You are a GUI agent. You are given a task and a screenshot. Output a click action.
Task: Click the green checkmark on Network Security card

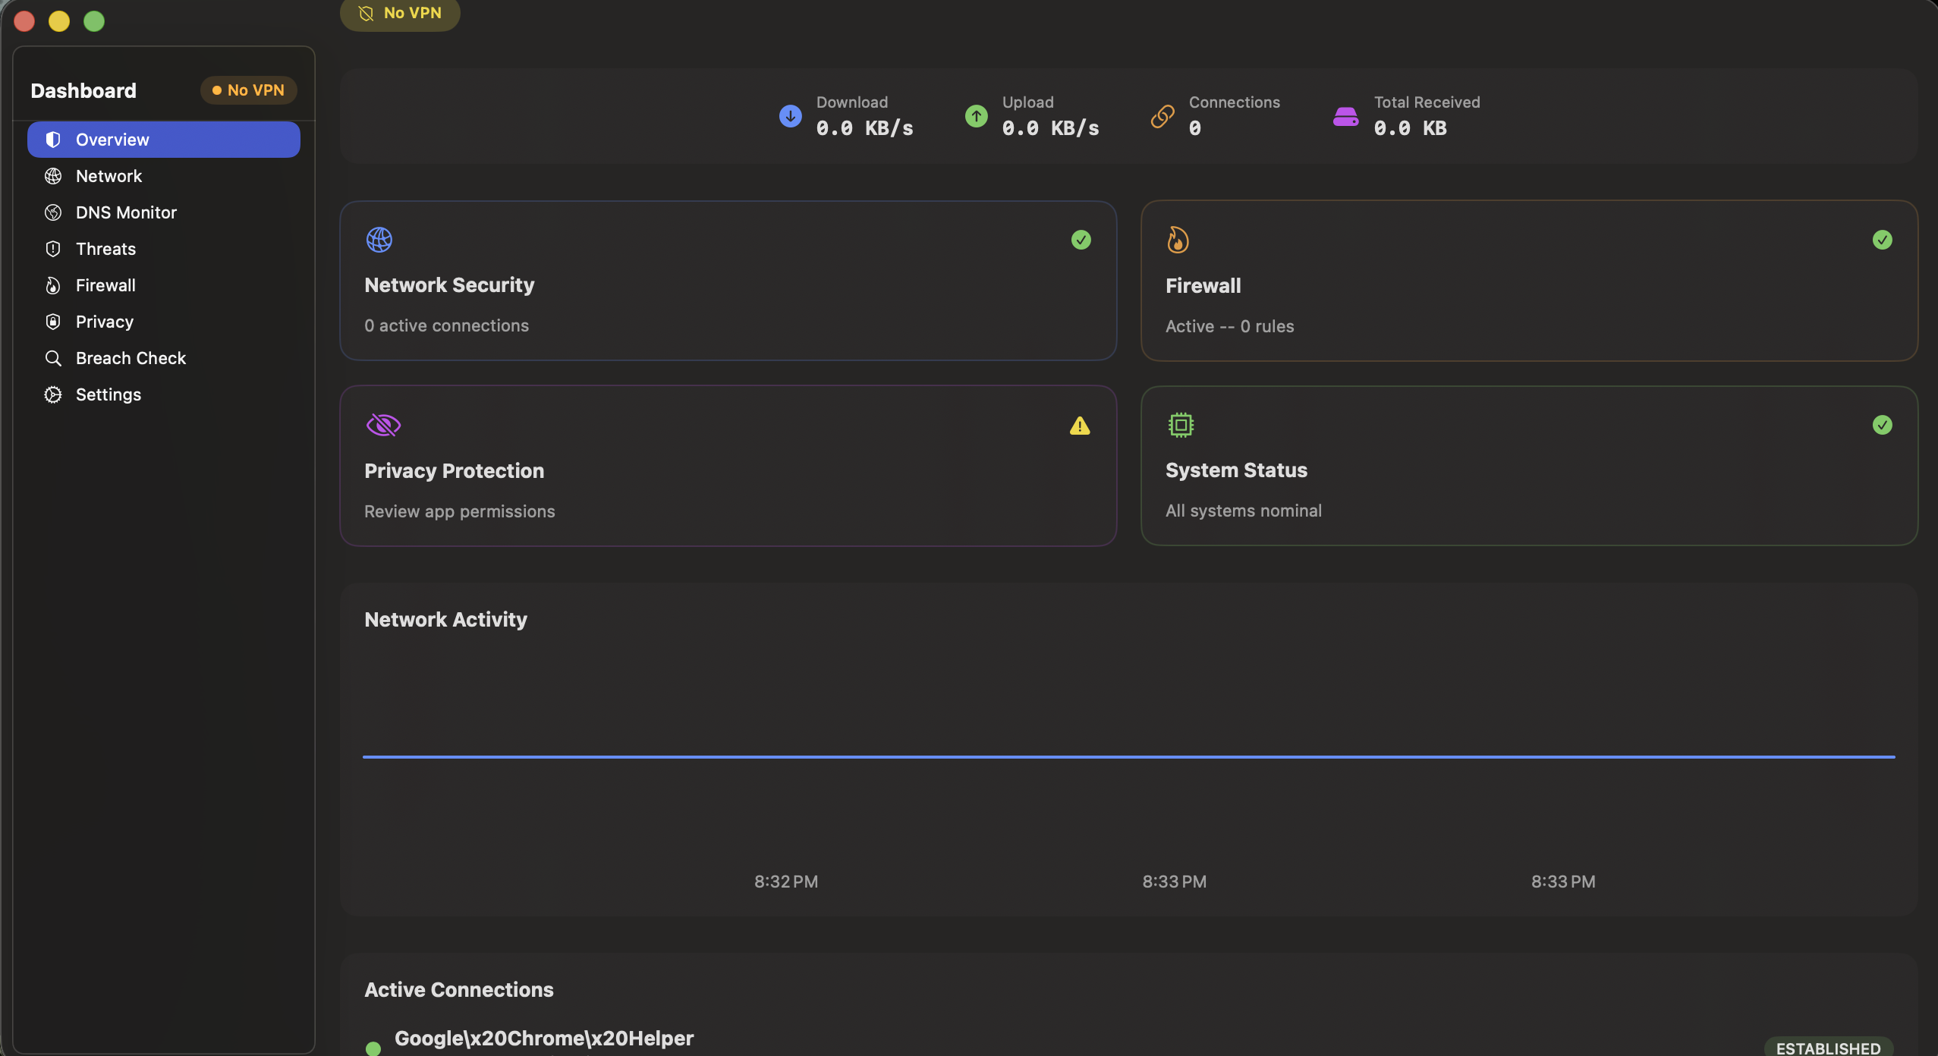(x=1081, y=240)
